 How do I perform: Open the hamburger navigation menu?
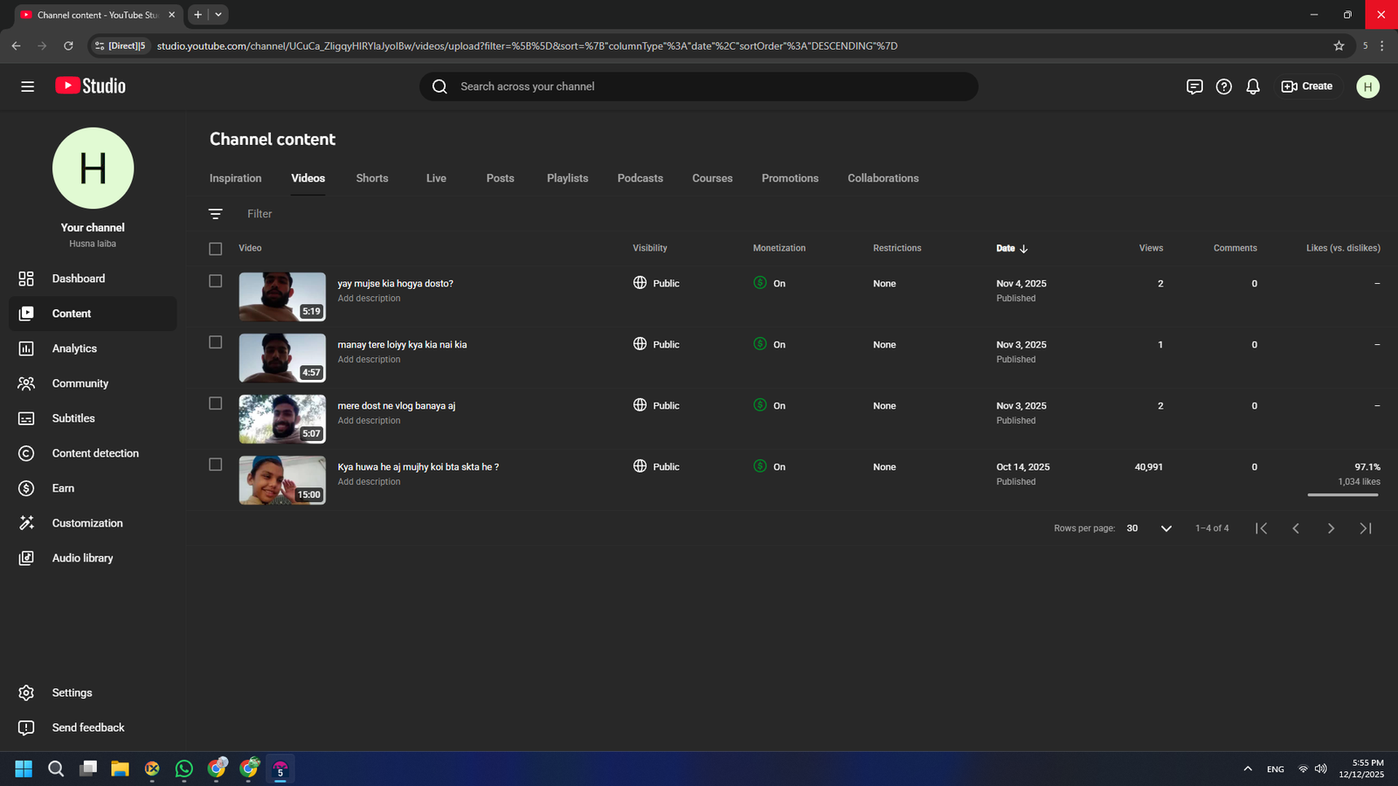pos(27,86)
